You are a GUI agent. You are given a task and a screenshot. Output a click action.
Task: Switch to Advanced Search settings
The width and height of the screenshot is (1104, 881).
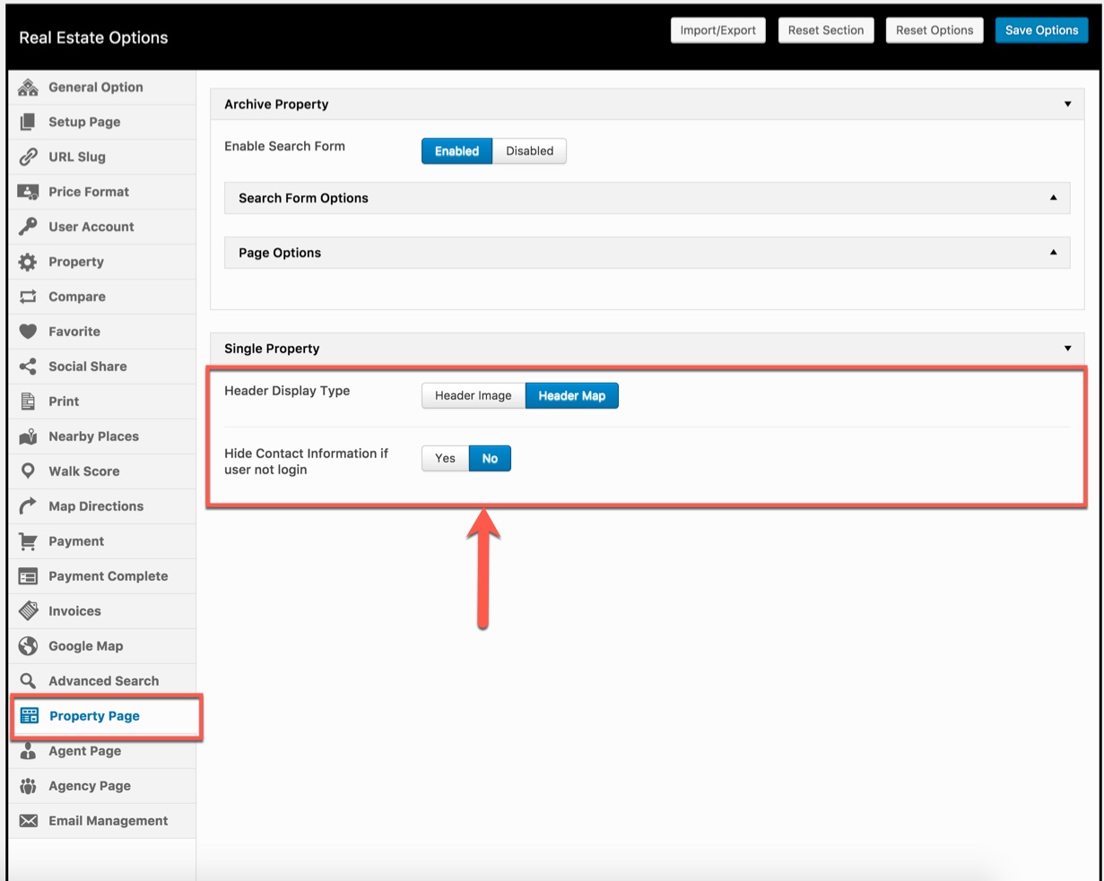[x=102, y=681]
